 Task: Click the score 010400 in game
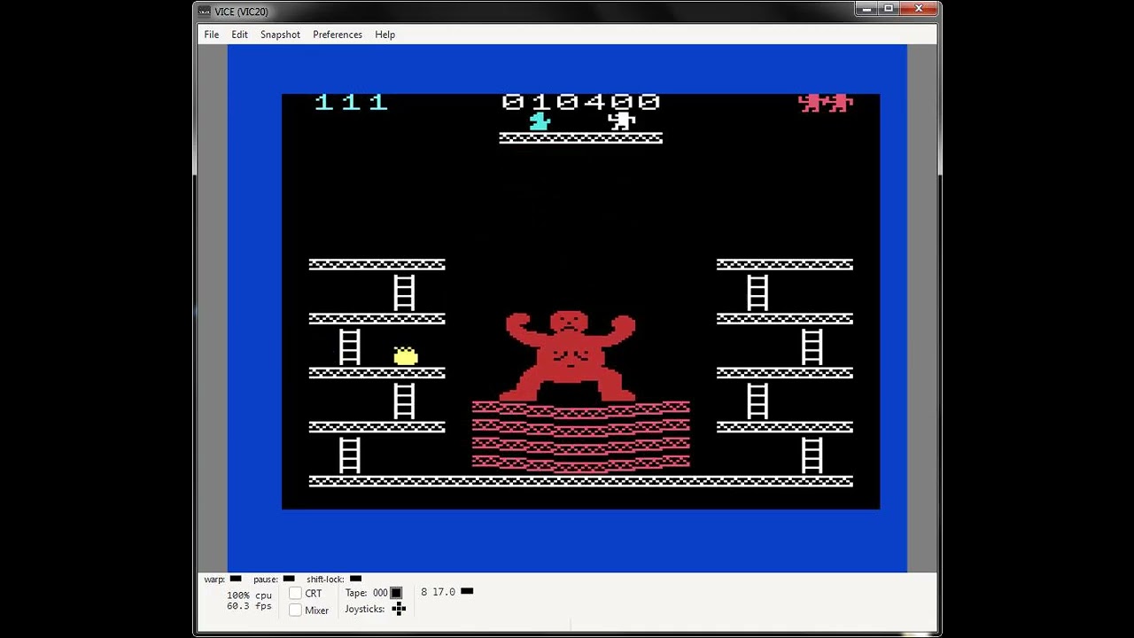pyautogui.click(x=580, y=102)
